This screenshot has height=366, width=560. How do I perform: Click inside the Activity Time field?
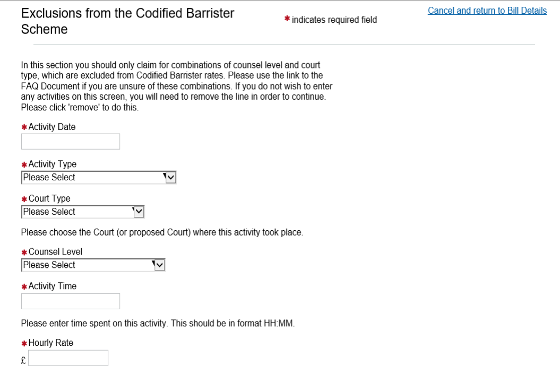(70, 301)
